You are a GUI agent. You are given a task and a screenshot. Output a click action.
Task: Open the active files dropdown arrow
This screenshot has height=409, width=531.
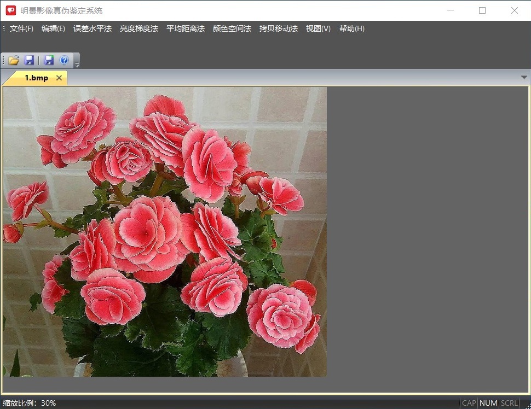point(524,78)
